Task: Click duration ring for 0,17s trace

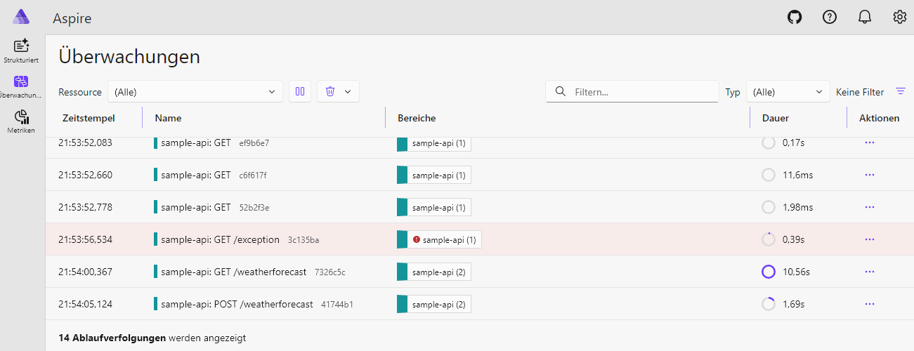Action: click(769, 143)
